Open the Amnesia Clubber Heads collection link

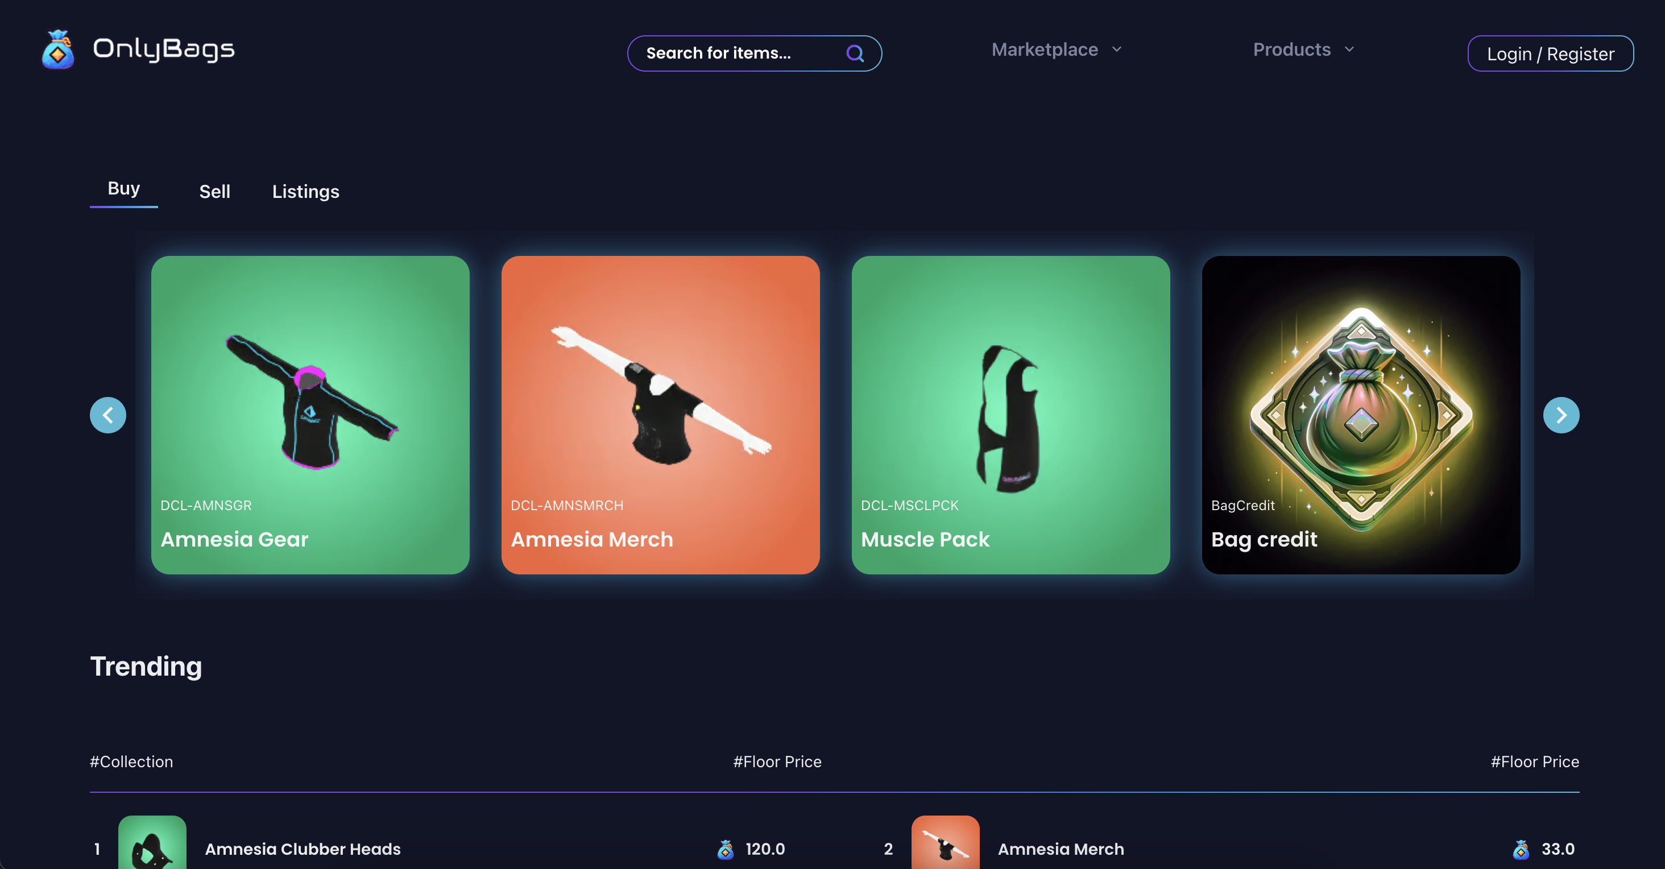[303, 849]
